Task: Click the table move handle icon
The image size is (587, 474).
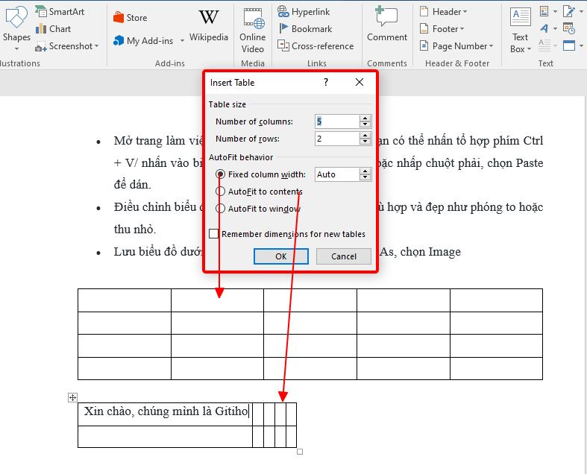Action: coord(72,398)
